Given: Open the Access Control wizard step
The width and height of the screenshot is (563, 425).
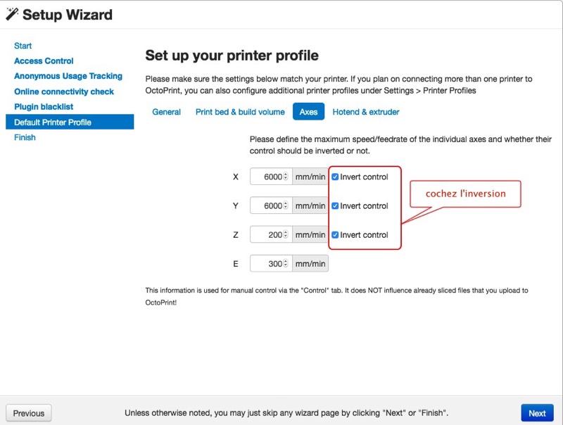Looking at the screenshot, I should (x=44, y=61).
